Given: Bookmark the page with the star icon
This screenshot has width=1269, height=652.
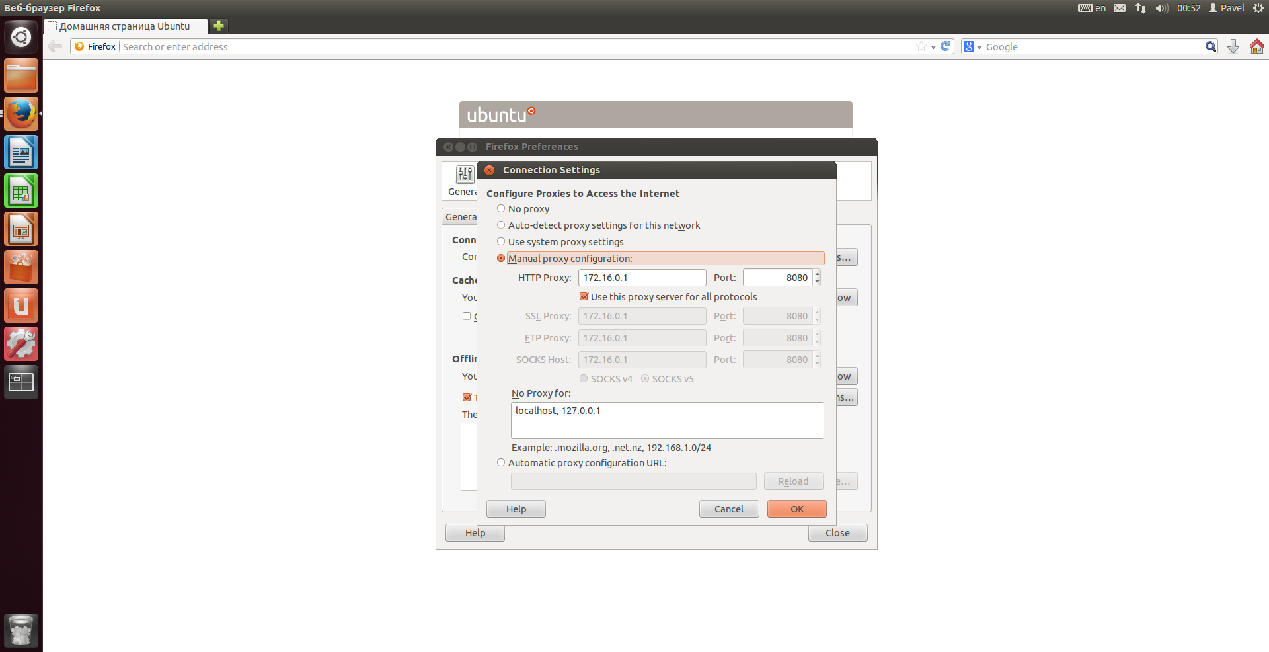Looking at the screenshot, I should 921,46.
